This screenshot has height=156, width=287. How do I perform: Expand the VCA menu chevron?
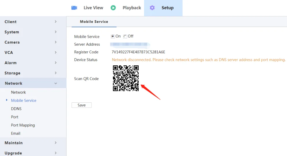[55, 52]
